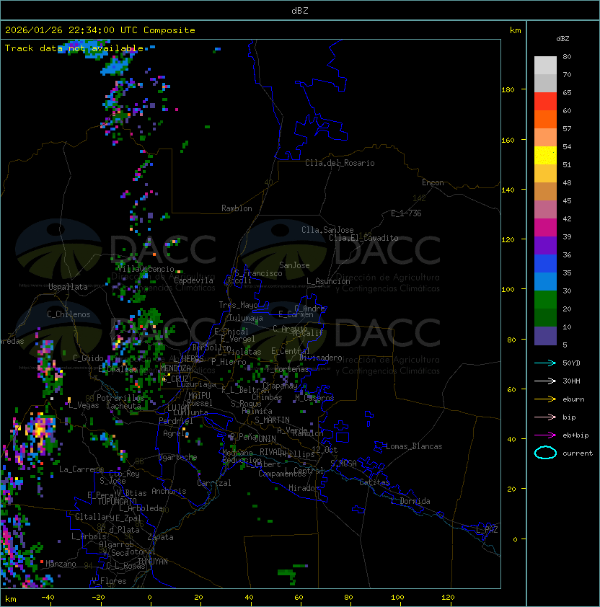Select the eburn arrow legend symbol
Screen dimensions: 600x607
546,399
